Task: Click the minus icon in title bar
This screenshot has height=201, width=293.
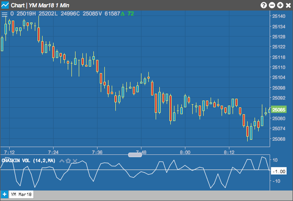Action: point(272,5)
